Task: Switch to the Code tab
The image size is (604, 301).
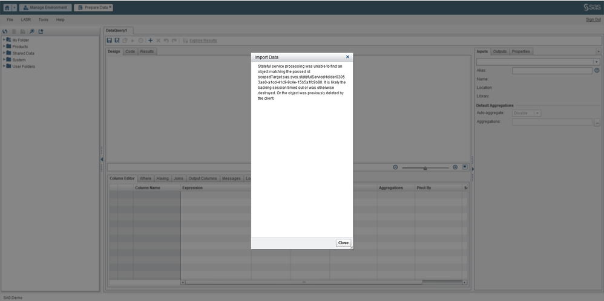Action: coord(130,51)
